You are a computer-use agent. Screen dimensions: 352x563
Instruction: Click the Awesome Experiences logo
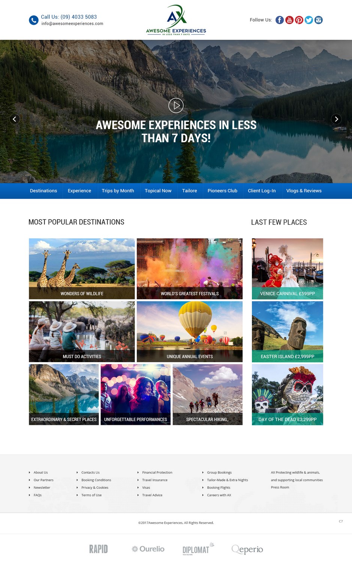pyautogui.click(x=176, y=20)
